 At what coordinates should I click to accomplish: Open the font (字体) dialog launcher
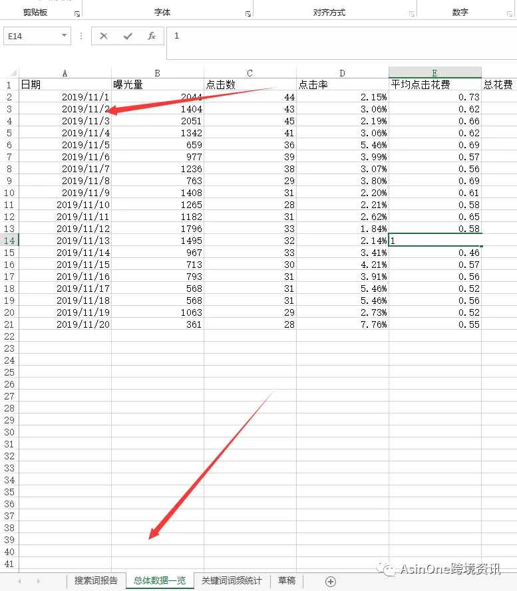pyautogui.click(x=248, y=14)
